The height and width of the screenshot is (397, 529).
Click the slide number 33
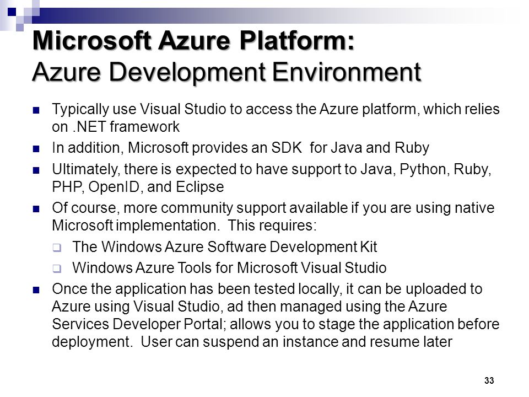[489, 380]
